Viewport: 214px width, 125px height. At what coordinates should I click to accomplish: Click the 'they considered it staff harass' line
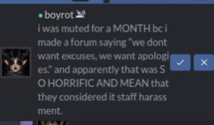click(x=102, y=97)
